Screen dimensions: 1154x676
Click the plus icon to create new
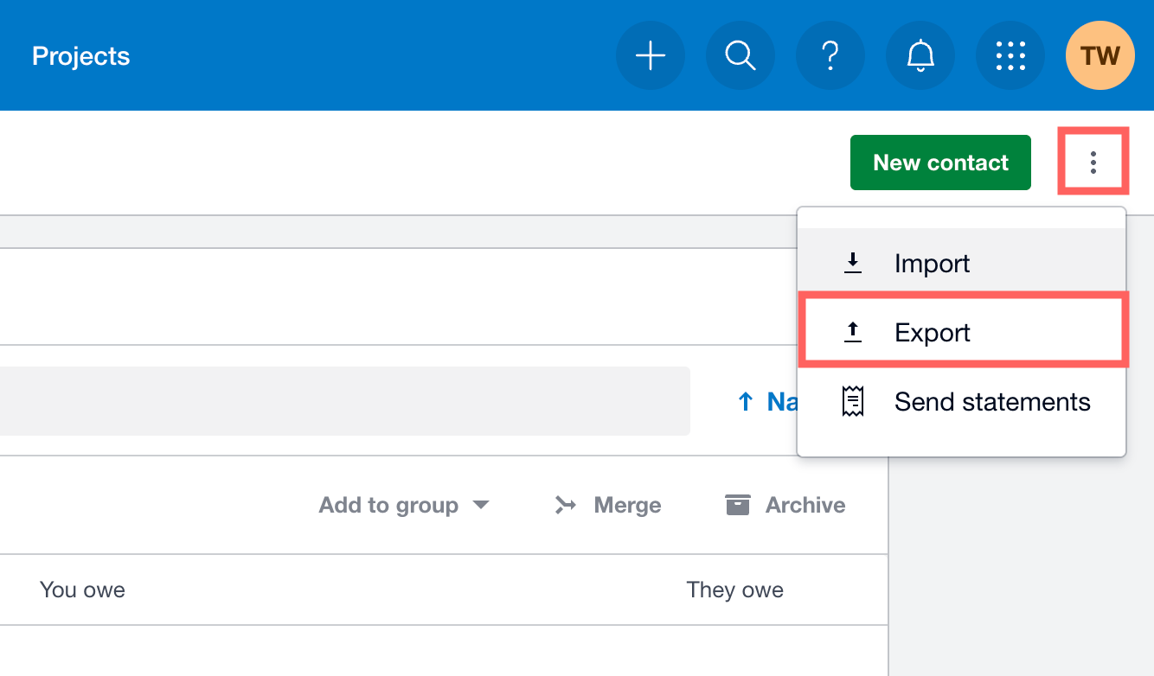pyautogui.click(x=651, y=56)
